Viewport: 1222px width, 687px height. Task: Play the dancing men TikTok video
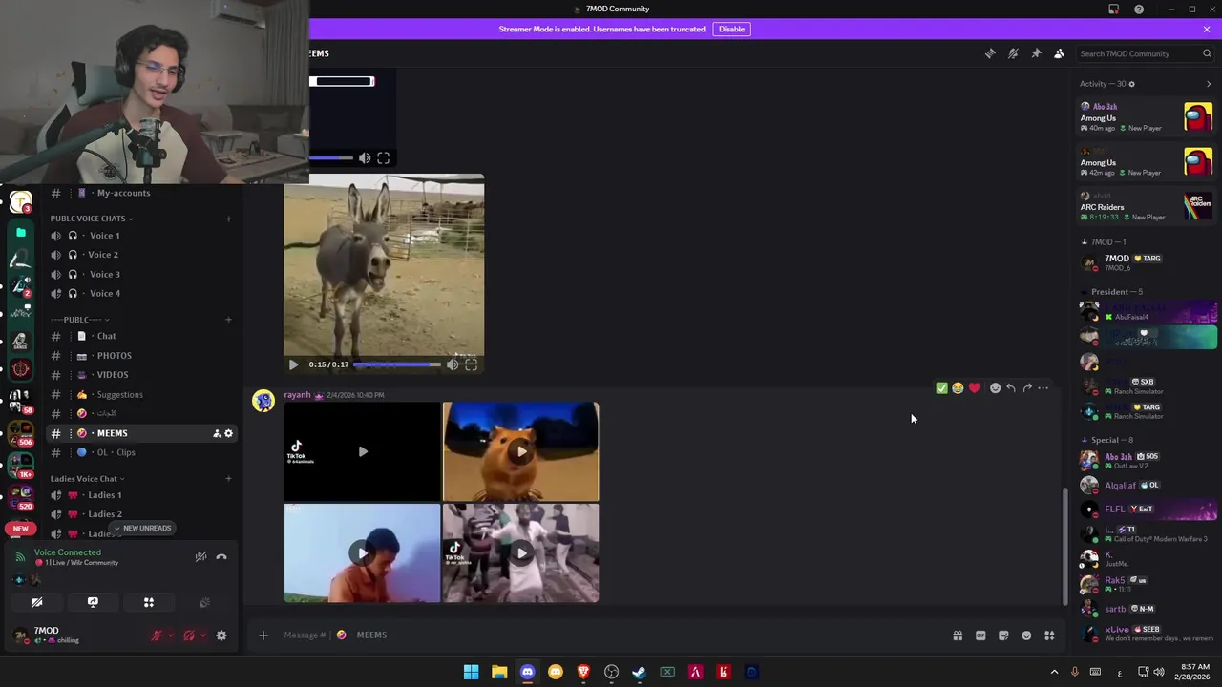pyautogui.click(x=520, y=552)
